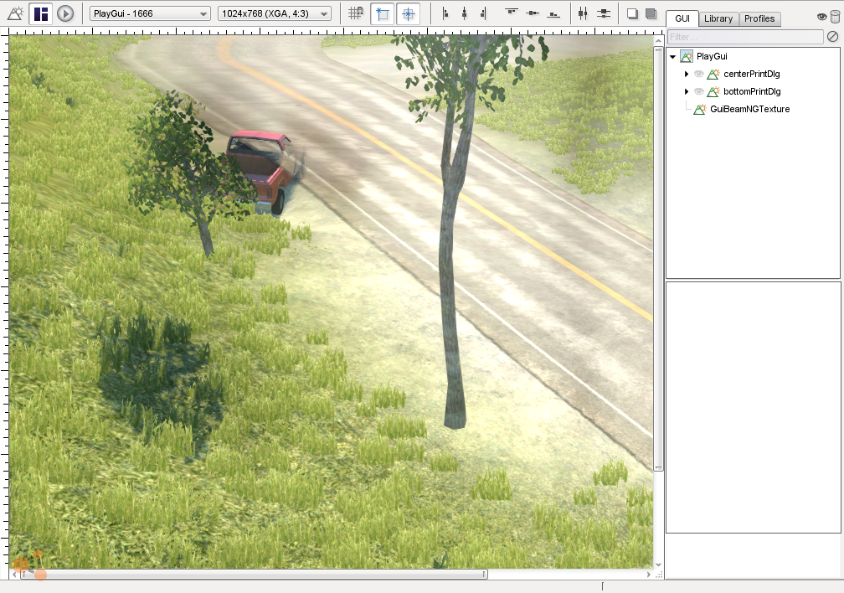Viewport: 844px width, 593px height.
Task: Align selected controls to right edge
Action: coord(483,13)
